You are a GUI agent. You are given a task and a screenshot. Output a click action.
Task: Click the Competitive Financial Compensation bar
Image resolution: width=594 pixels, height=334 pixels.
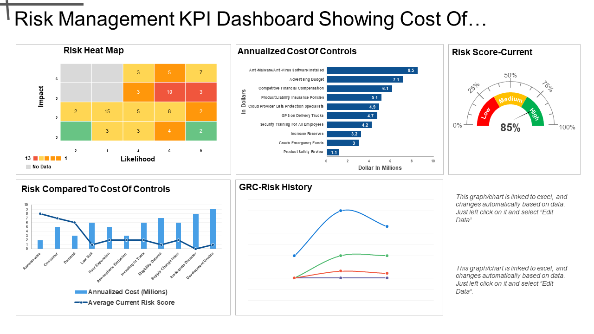pos(359,88)
